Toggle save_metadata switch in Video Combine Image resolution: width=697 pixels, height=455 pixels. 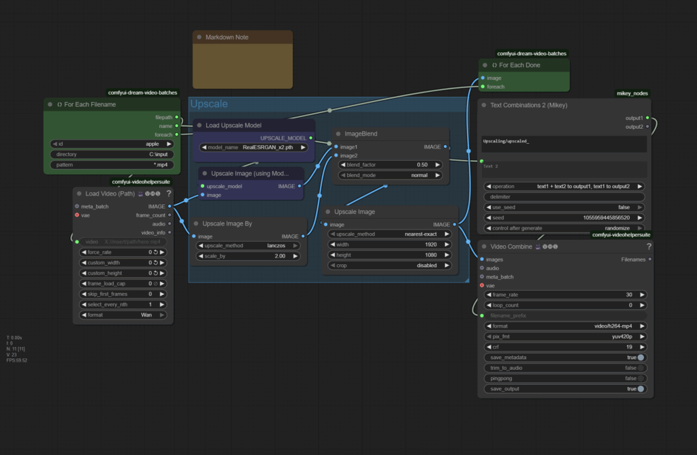pyautogui.click(x=641, y=358)
